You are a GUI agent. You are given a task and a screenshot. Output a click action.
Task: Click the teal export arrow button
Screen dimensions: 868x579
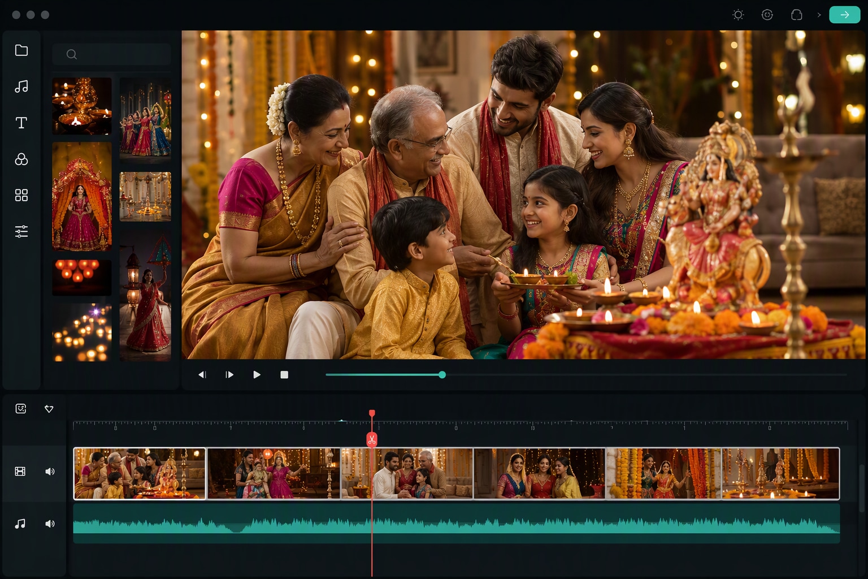click(844, 15)
